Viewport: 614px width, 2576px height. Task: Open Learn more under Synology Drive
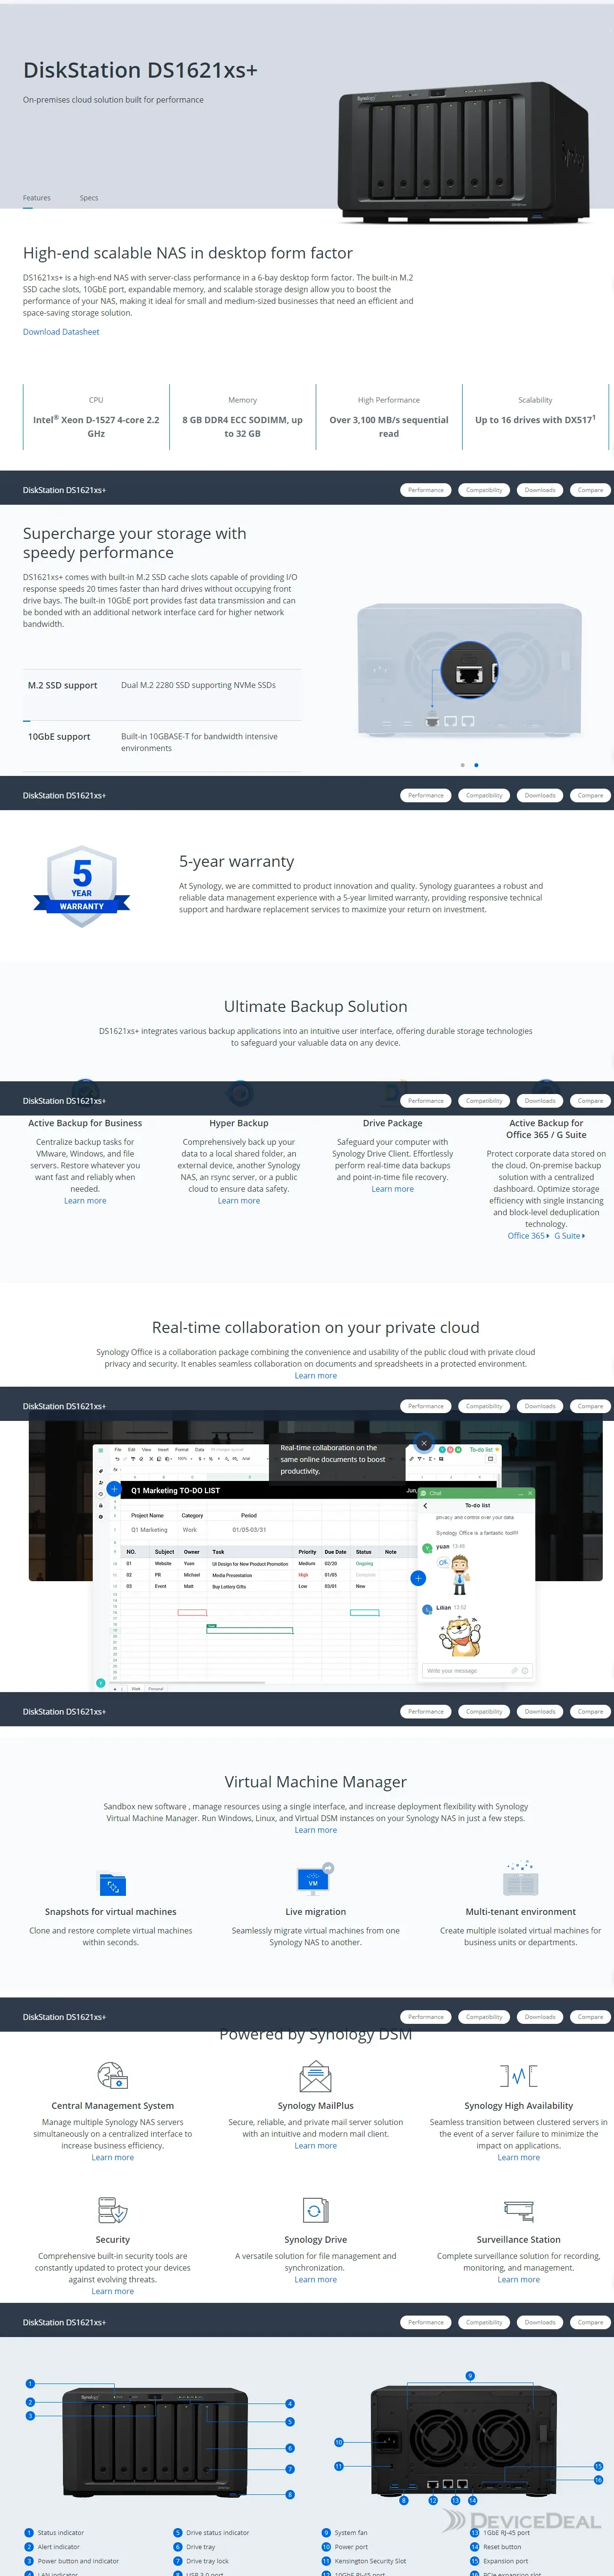(315, 2280)
